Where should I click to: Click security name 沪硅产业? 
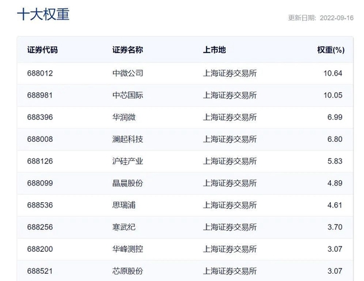128,161
